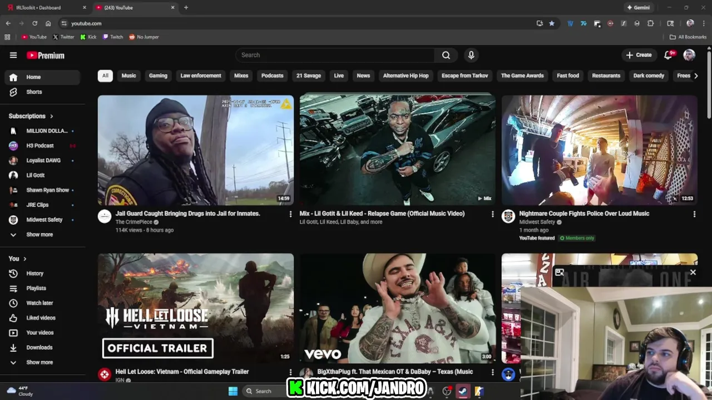The width and height of the screenshot is (712, 400).
Task: Open the Chrome extensions puzzle icon
Action: pyautogui.click(x=650, y=23)
